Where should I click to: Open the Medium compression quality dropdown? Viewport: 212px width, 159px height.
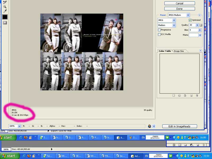[x=167, y=25]
